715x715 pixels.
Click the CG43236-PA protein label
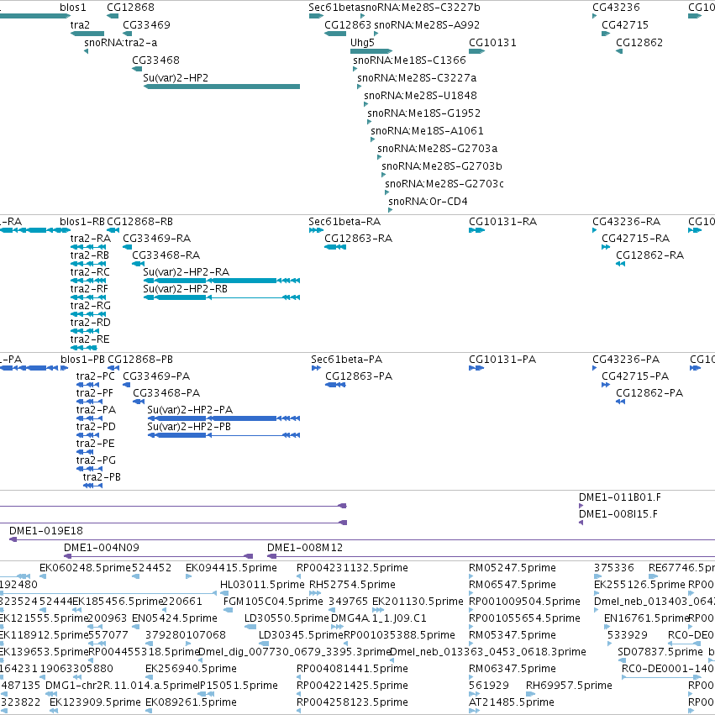(626, 360)
